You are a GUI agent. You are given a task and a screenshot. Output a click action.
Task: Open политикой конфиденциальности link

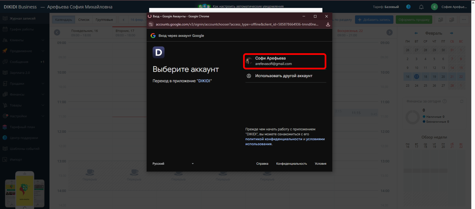pos(274,139)
